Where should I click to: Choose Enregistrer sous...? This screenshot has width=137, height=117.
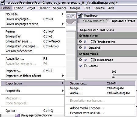[33, 41]
